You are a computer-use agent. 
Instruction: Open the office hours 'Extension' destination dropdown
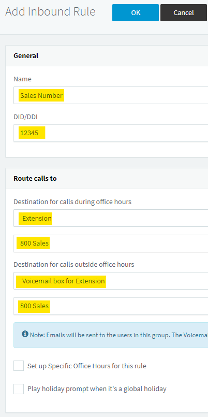pos(111,218)
